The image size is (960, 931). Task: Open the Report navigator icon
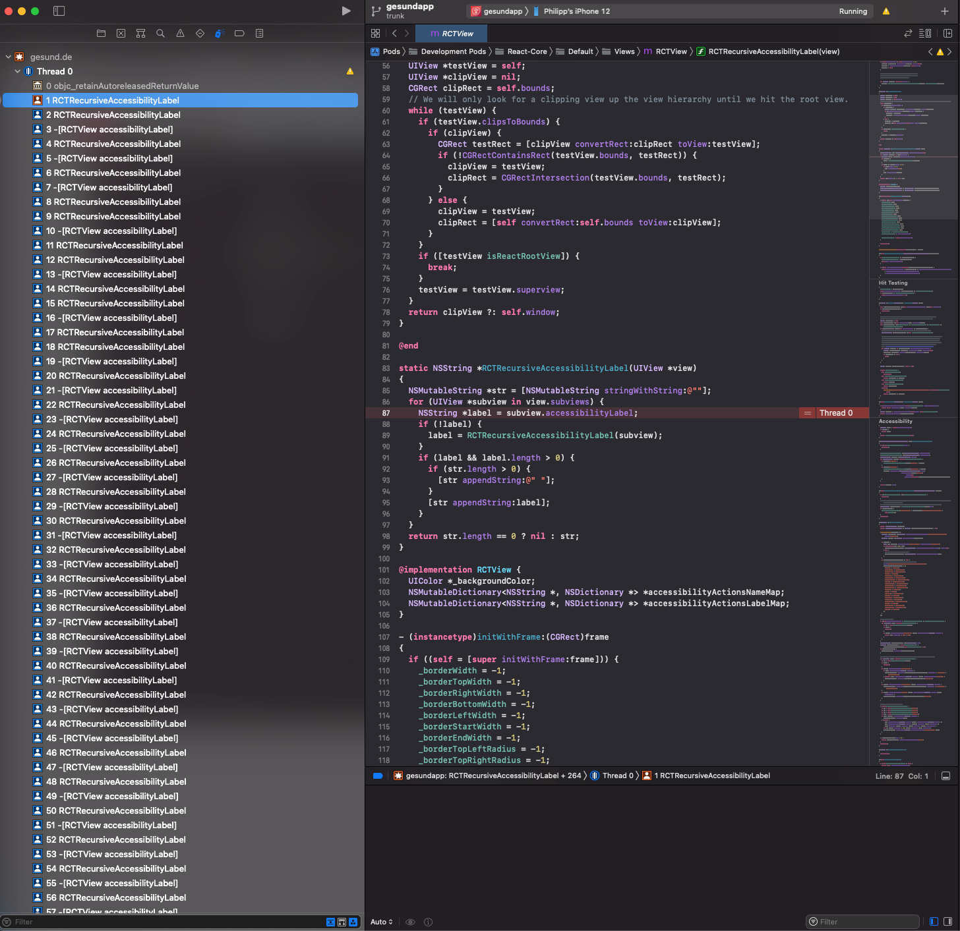(259, 34)
